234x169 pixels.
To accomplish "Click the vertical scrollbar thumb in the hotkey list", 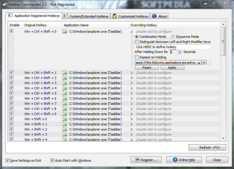I will click(223, 41).
